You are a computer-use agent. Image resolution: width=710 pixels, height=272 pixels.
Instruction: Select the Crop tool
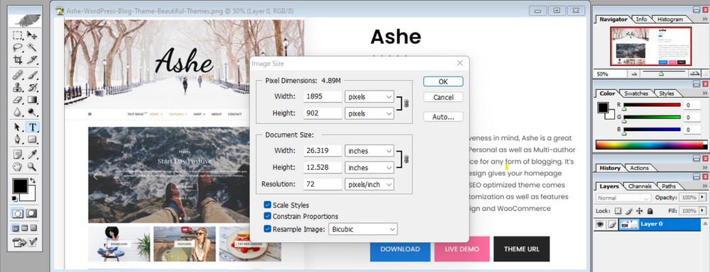pyautogui.click(x=18, y=59)
